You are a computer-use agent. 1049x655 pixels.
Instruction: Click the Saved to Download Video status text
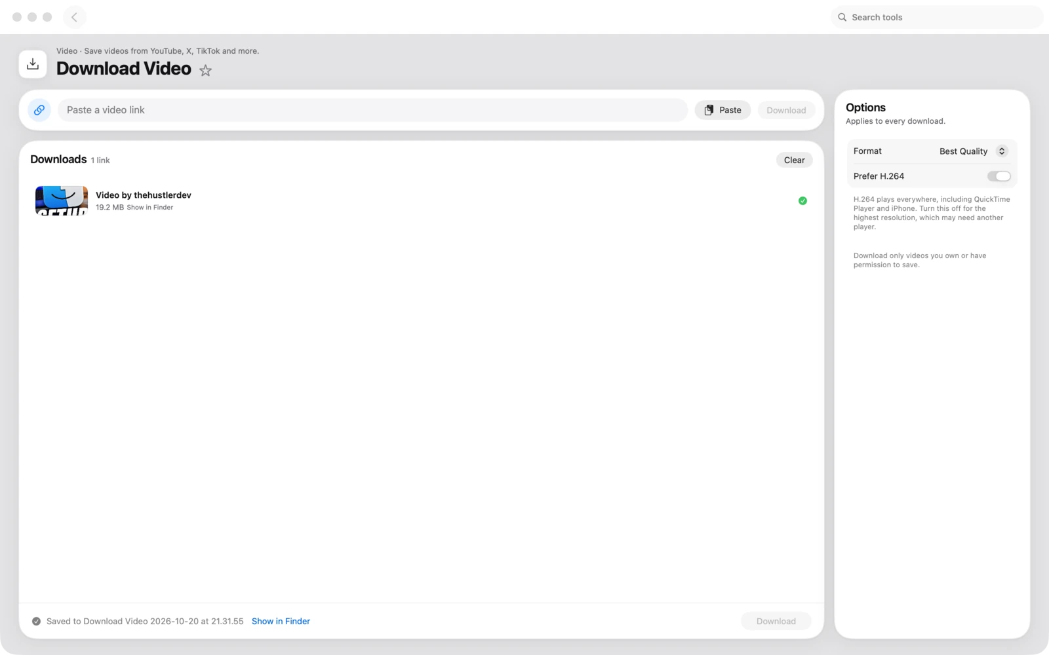click(x=145, y=621)
